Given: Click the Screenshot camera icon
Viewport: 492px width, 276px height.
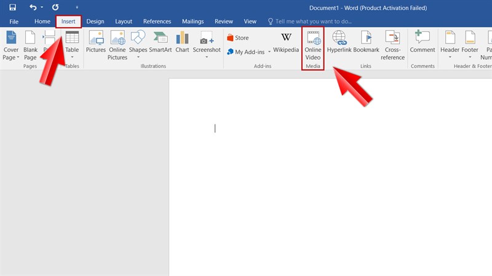Looking at the screenshot, I should 207,37.
